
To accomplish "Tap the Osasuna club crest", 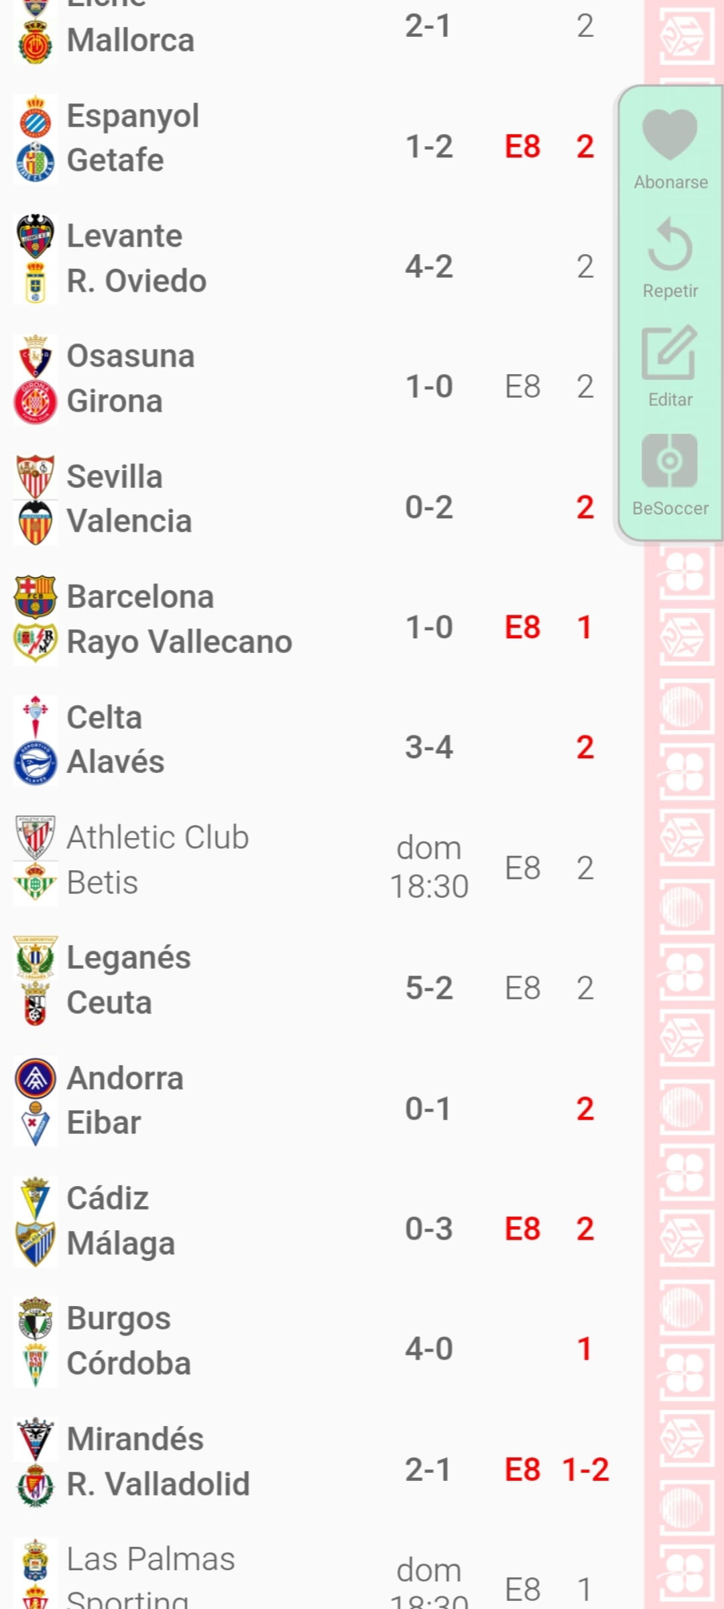I will (36, 356).
